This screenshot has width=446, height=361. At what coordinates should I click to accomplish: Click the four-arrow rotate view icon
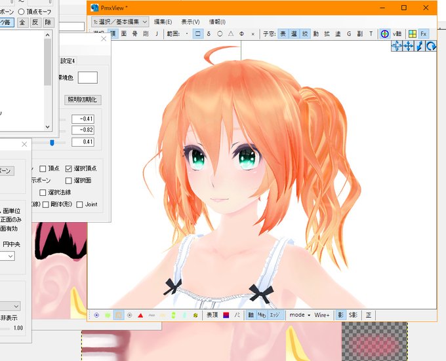click(397, 46)
